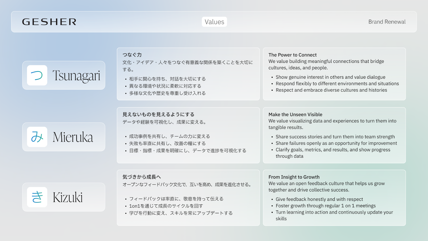
Task: Click bullet "フィードバックは率直に、敬意を持って伝える"
Action: [176, 199]
